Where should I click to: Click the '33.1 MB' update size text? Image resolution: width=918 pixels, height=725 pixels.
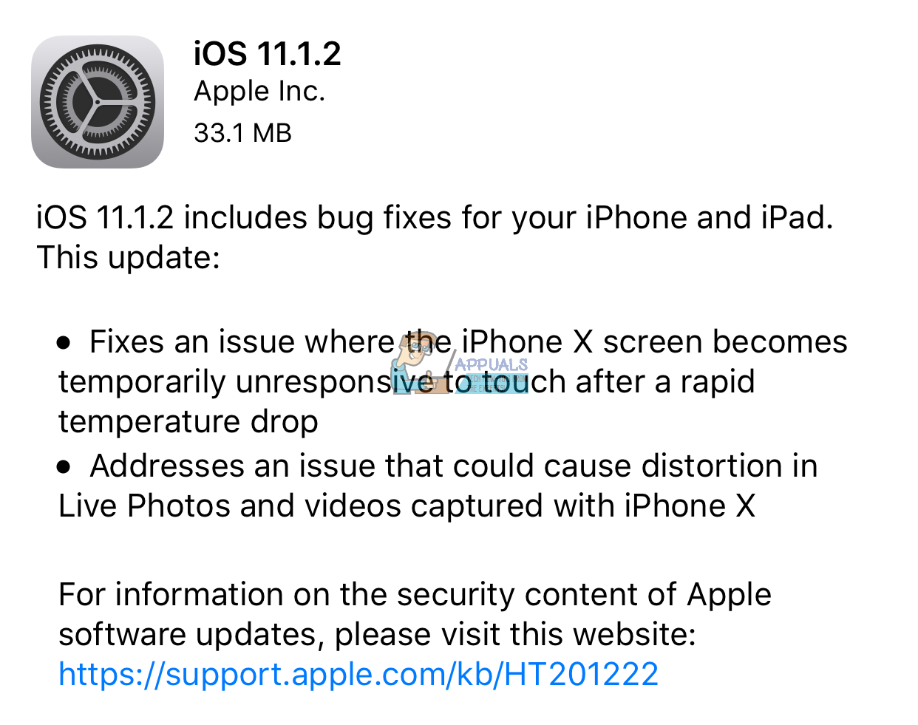pyautogui.click(x=243, y=133)
